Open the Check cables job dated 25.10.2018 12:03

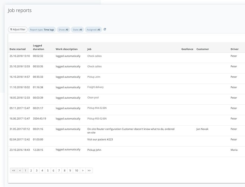coord(94,67)
